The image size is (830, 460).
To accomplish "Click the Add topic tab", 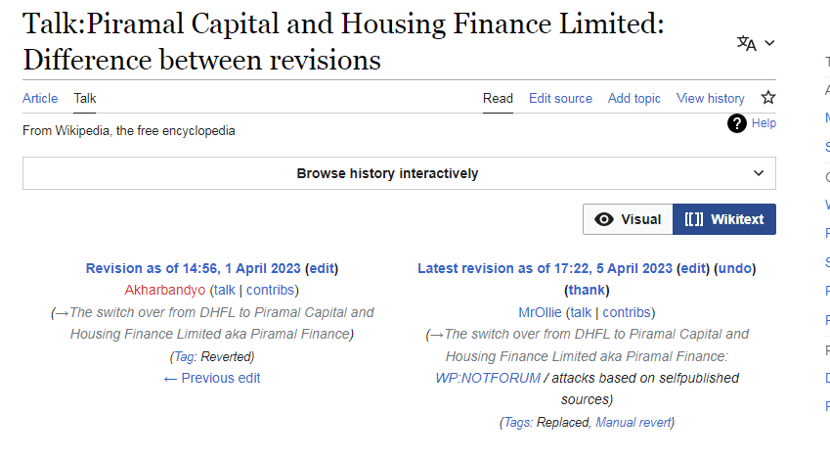I will [633, 98].
